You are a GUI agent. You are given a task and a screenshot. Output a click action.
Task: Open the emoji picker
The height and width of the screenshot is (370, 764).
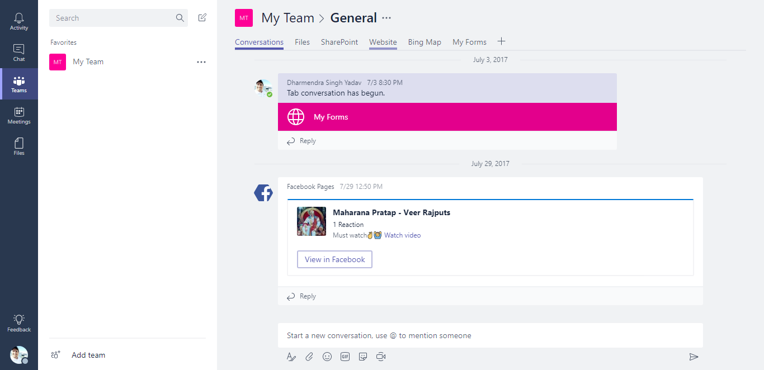pyautogui.click(x=327, y=357)
